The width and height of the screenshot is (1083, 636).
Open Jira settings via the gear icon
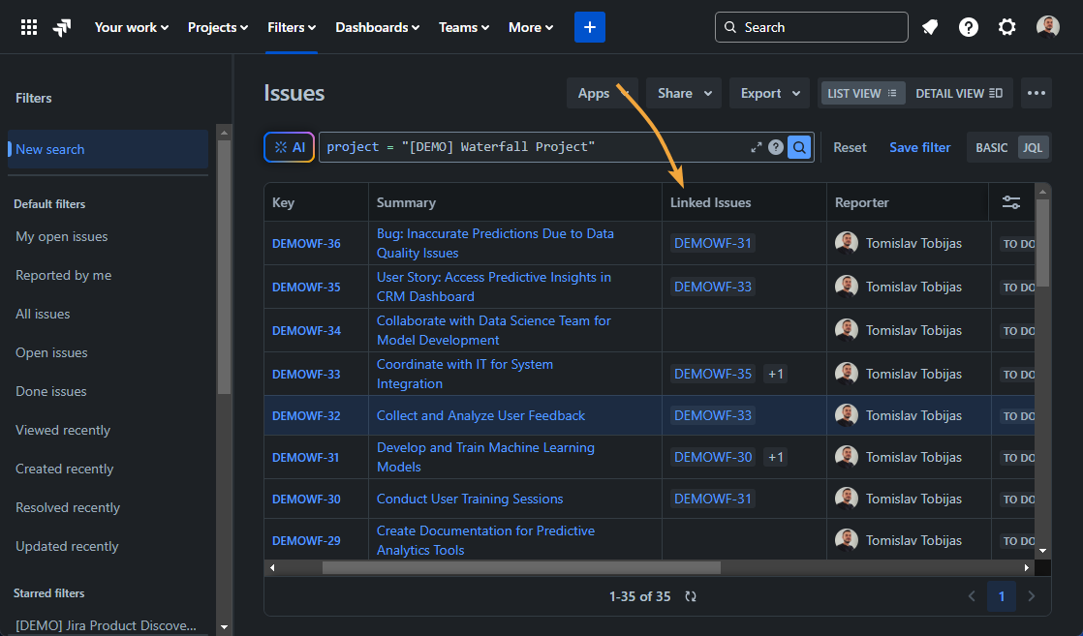(1007, 27)
